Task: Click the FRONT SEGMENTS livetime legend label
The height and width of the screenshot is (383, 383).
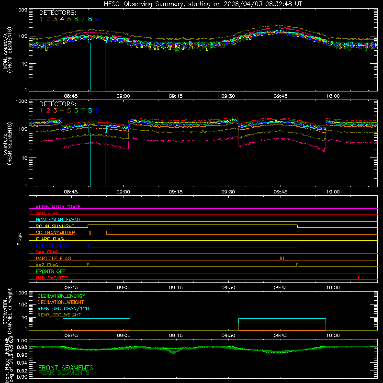Action: 66,368
